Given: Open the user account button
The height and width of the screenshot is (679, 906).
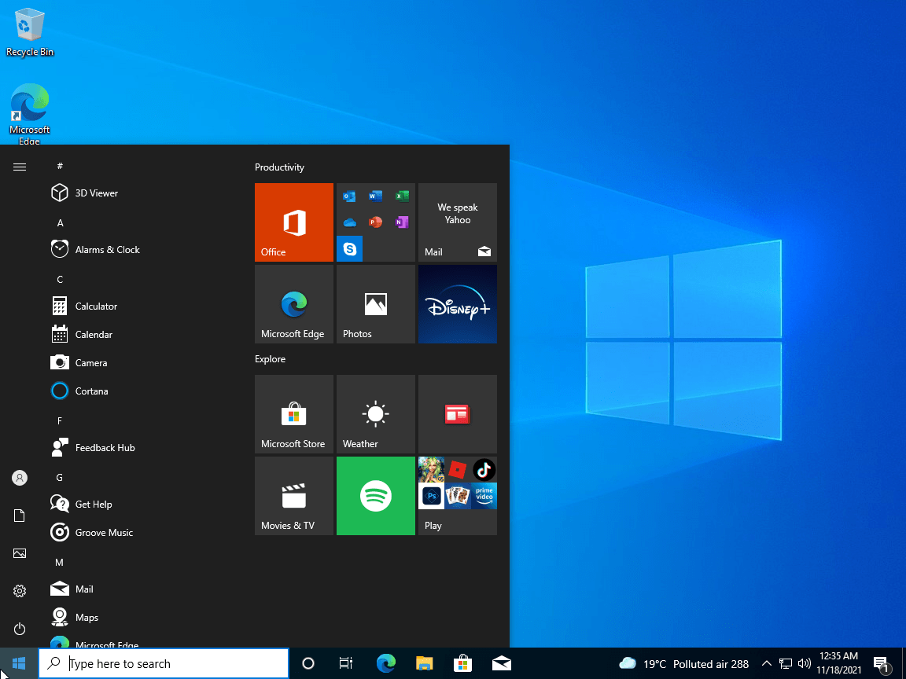Looking at the screenshot, I should pyautogui.click(x=19, y=477).
